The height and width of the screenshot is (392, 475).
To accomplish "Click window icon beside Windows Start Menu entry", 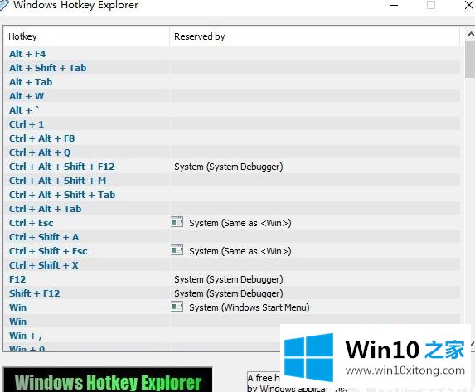I will pyautogui.click(x=177, y=307).
